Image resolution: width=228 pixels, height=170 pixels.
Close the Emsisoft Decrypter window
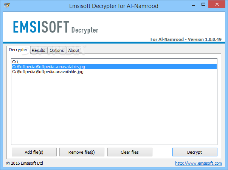(217, 5)
